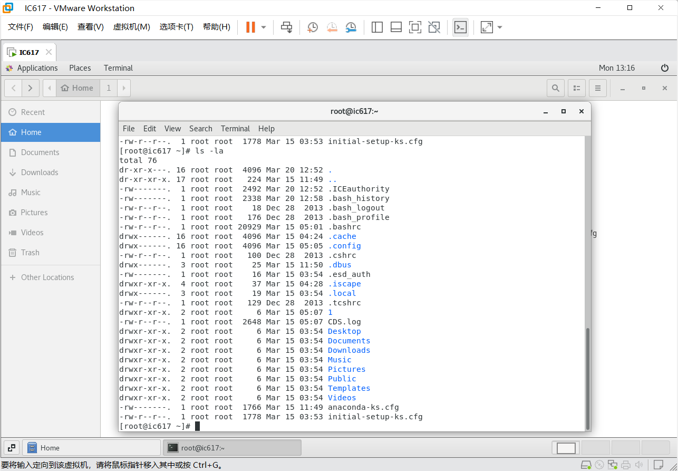
Task: Open the power options arrow beside Pause
Action: pyautogui.click(x=264, y=27)
